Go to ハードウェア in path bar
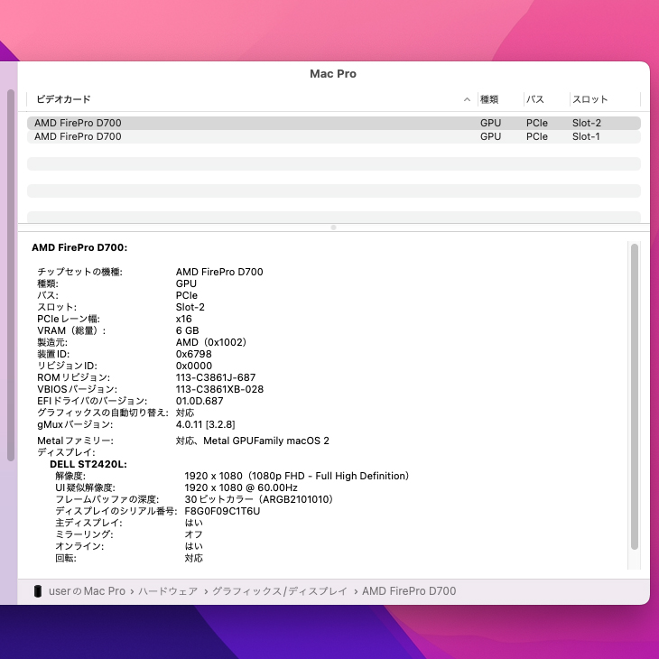Screen dimensions: 659x659 pos(169,591)
